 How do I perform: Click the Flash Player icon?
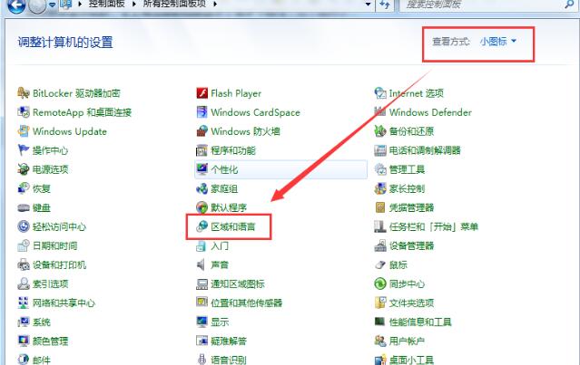(202, 93)
